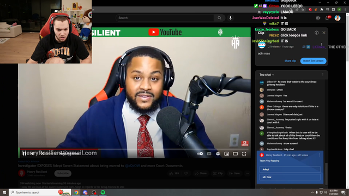Image resolution: width=349 pixels, height=196 pixels.
Task: Start voice search with the microphone icon
Action: 230,18
